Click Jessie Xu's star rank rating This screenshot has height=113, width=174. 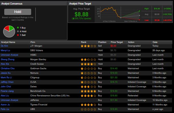pos(88,73)
